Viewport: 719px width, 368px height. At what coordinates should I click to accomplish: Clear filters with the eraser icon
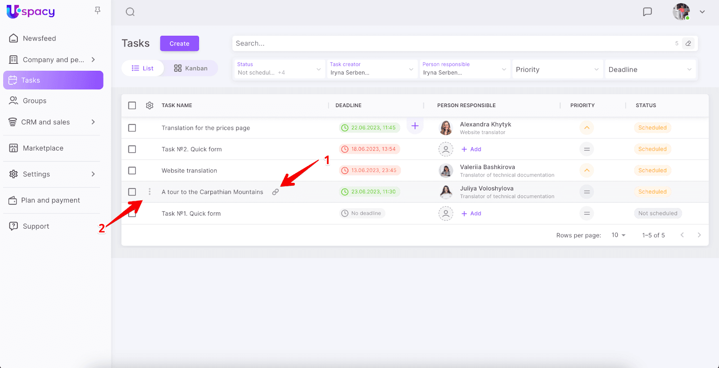[688, 43]
